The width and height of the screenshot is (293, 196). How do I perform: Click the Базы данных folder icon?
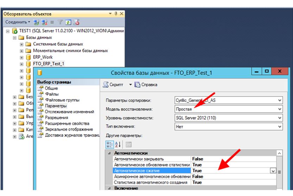coord(21,38)
